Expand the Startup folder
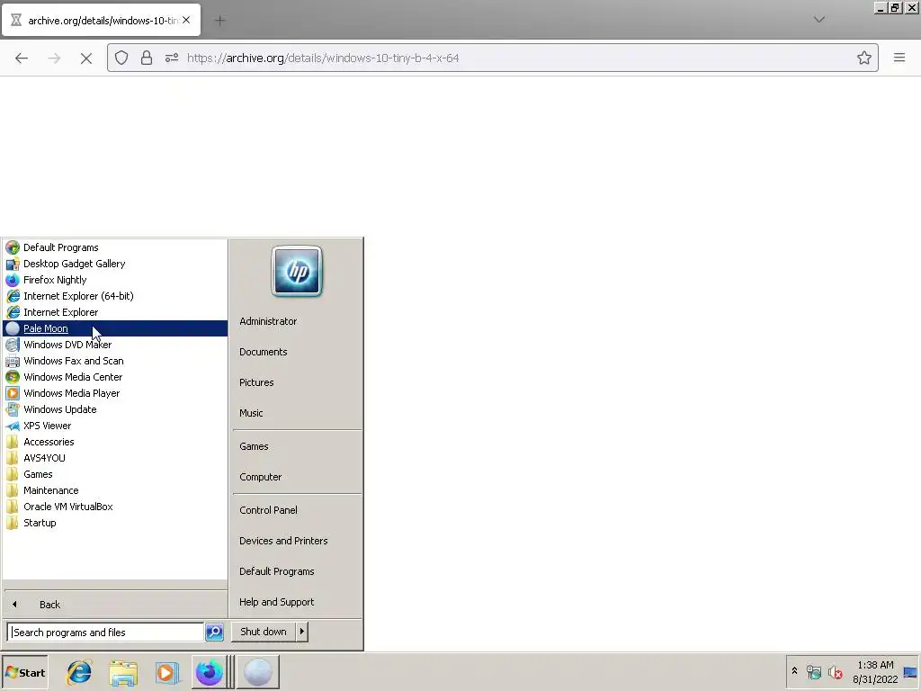The image size is (921, 691). click(x=115, y=523)
